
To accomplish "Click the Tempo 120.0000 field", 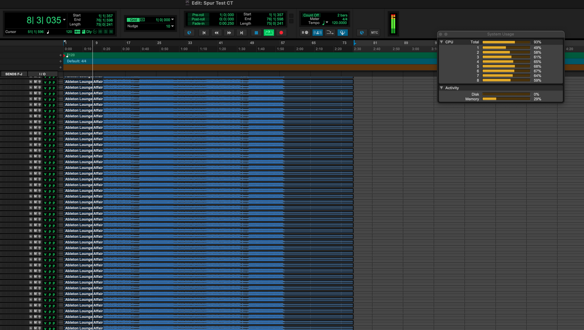I will click(339, 23).
